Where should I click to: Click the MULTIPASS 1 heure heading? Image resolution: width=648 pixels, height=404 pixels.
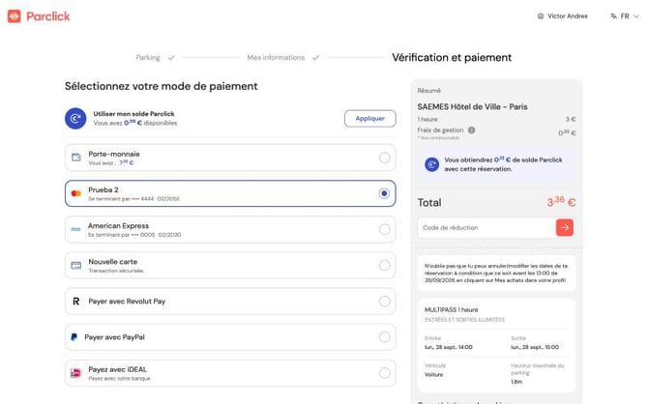pyautogui.click(x=452, y=310)
